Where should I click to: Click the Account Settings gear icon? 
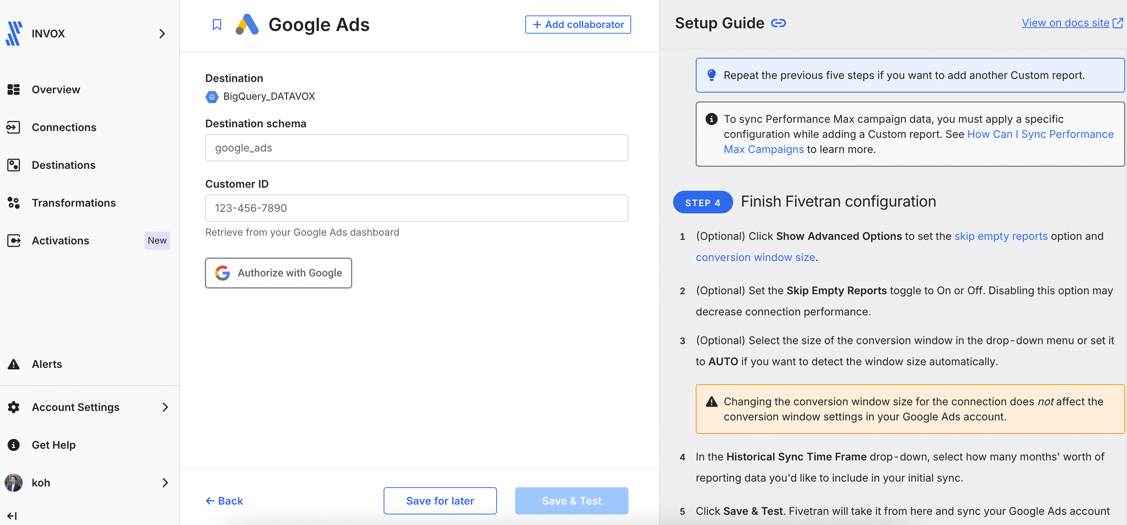point(14,407)
